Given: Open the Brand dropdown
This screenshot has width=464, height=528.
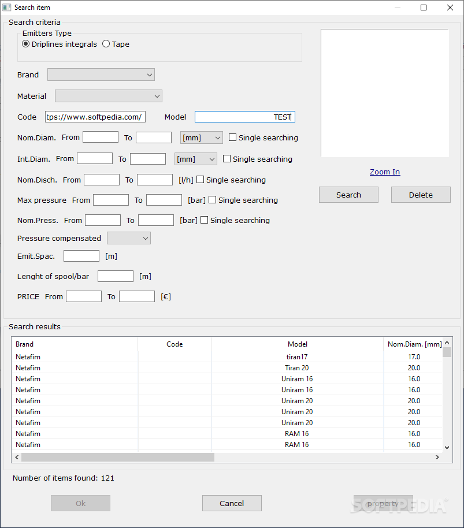Looking at the screenshot, I should pyautogui.click(x=101, y=75).
